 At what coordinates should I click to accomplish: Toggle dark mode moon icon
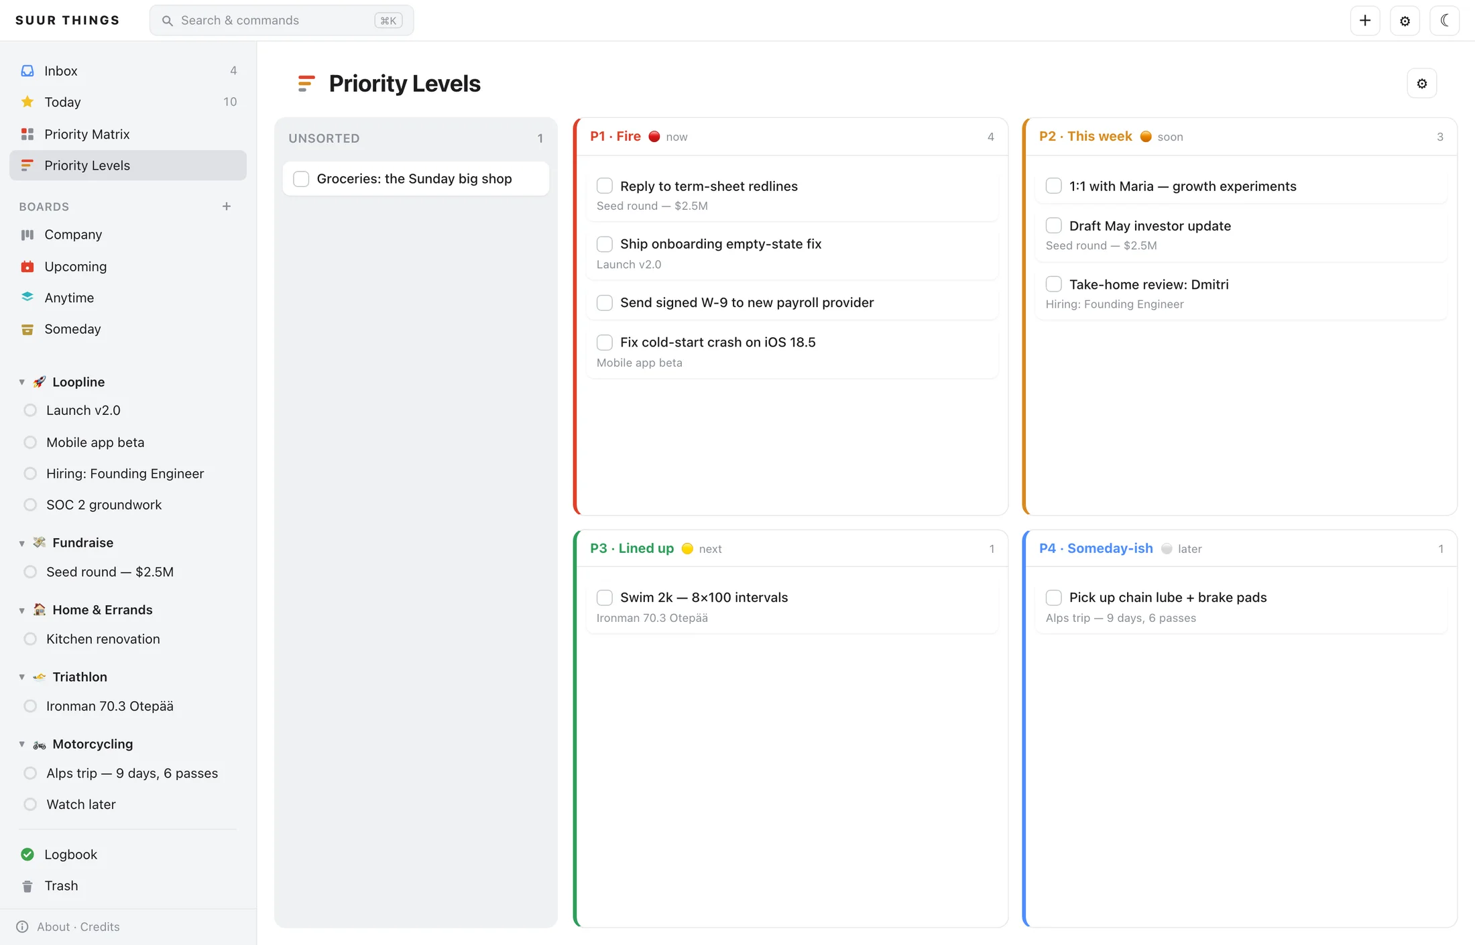(1444, 21)
